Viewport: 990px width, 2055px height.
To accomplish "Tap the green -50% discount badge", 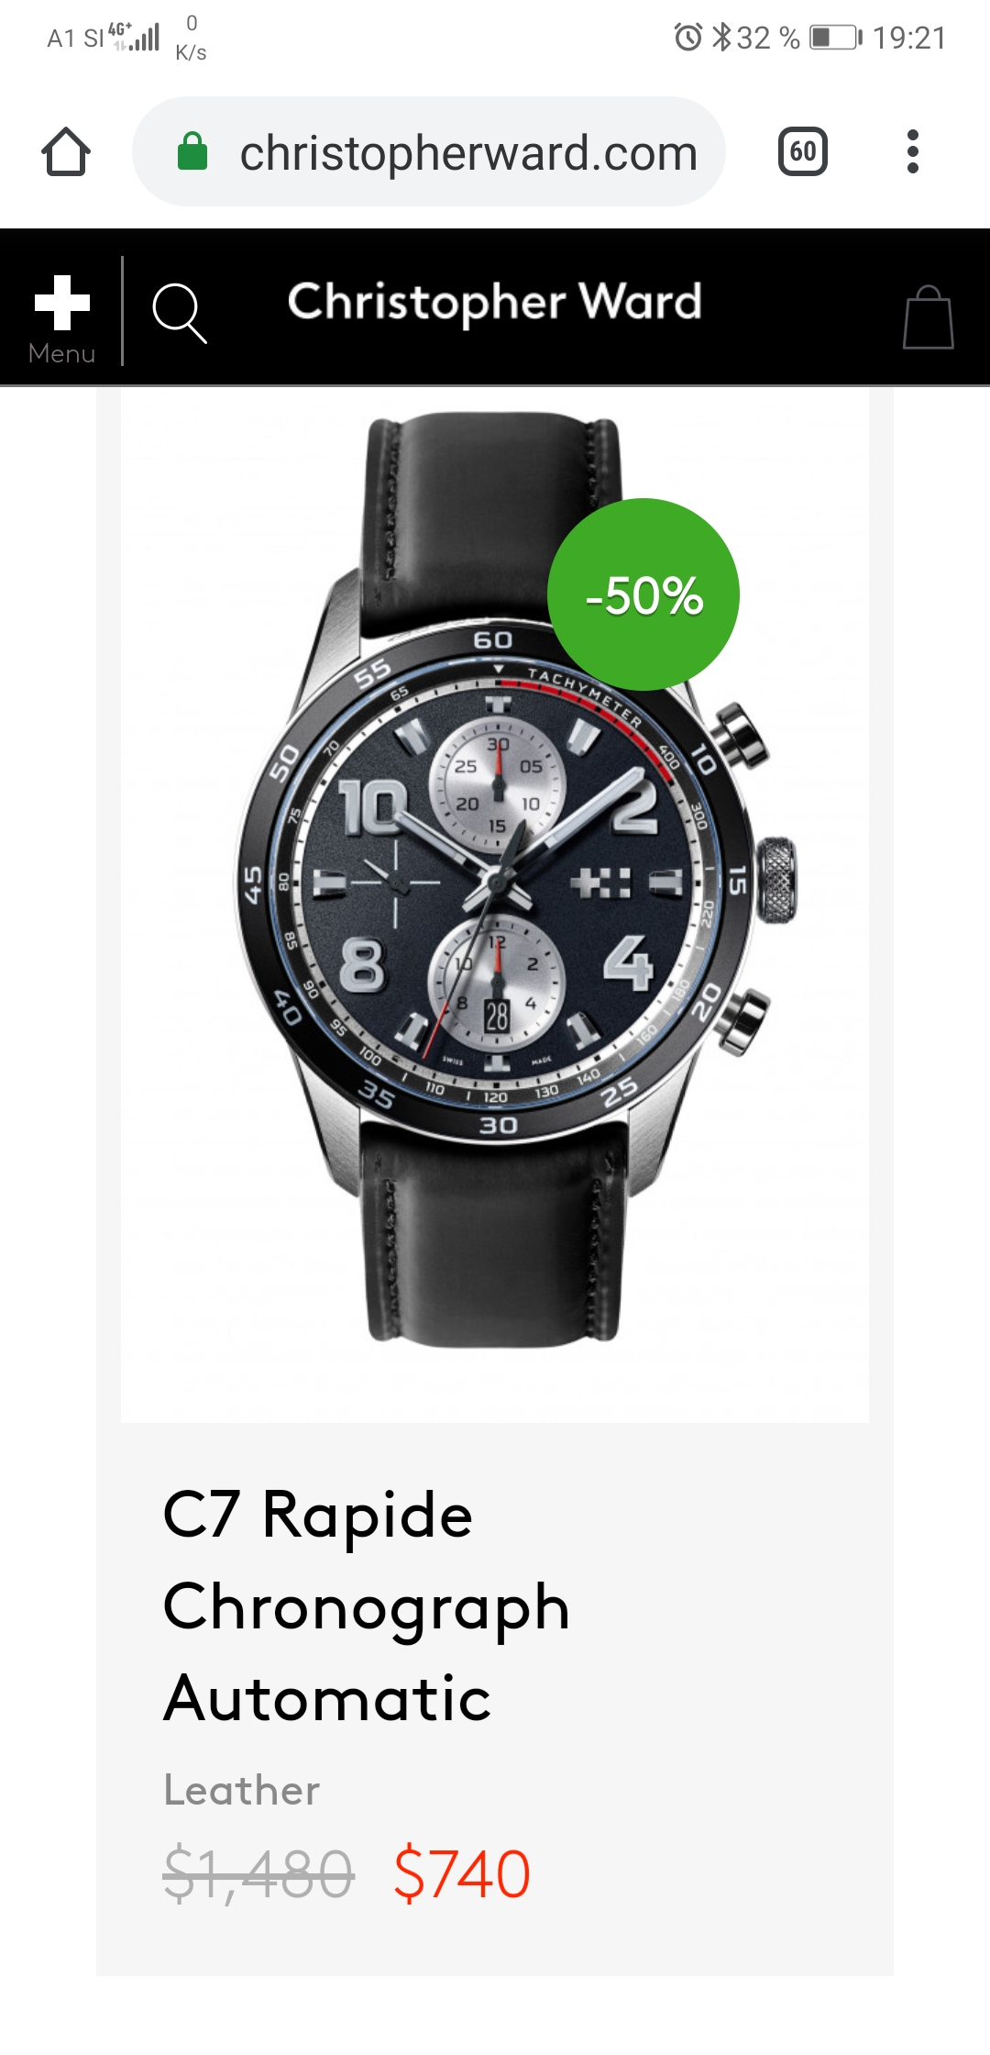I will pyautogui.click(x=643, y=594).
